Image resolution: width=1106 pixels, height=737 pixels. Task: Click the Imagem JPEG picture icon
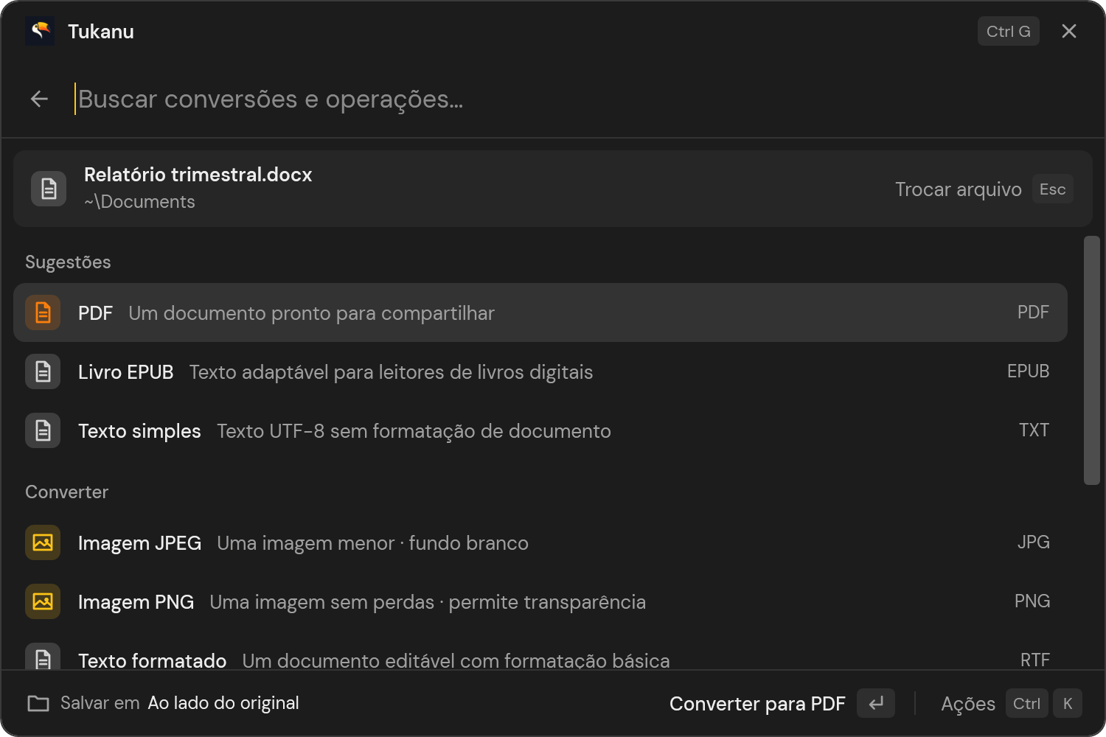(x=43, y=542)
